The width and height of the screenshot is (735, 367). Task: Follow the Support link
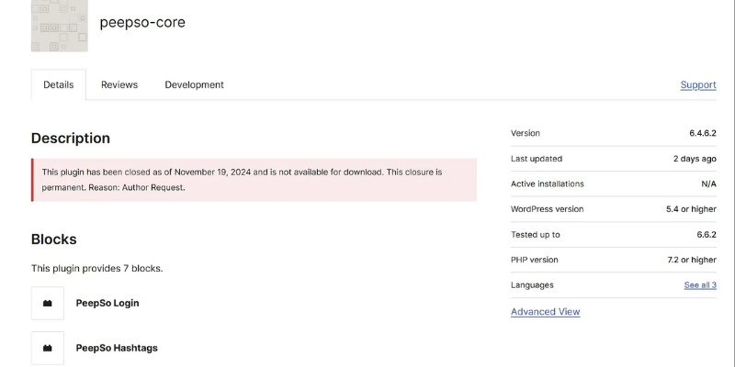[698, 84]
